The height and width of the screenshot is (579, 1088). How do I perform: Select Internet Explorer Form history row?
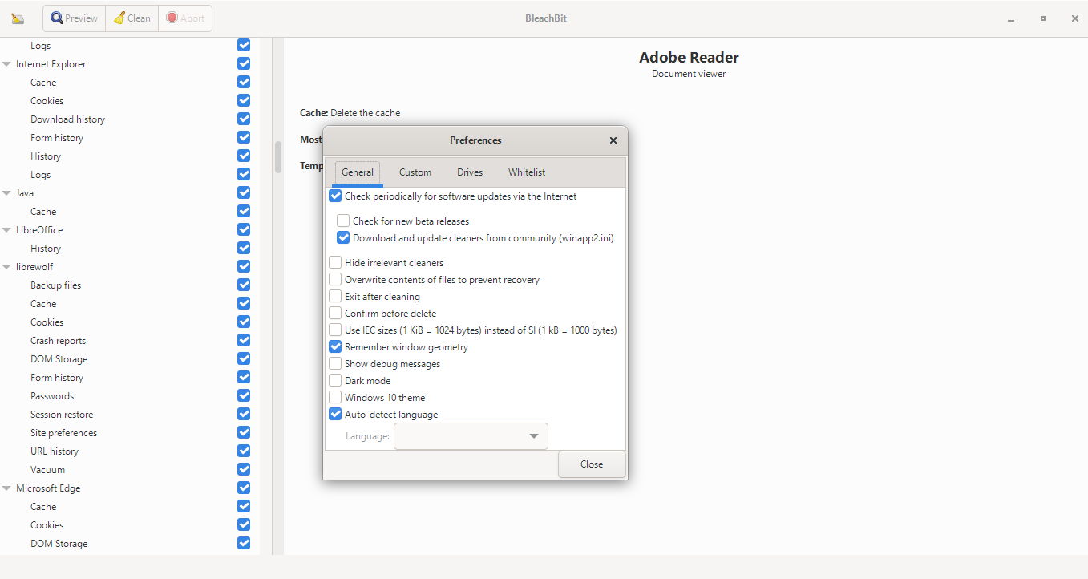[x=57, y=138]
